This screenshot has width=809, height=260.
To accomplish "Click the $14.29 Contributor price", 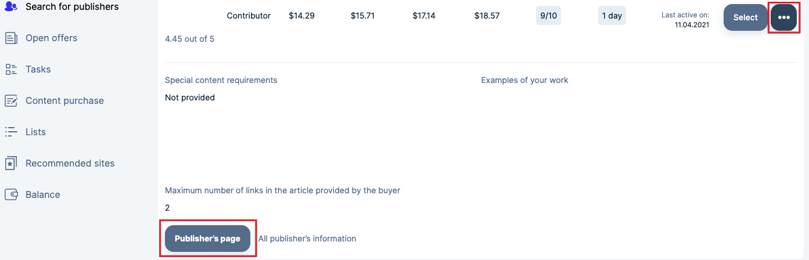I will click(x=301, y=16).
